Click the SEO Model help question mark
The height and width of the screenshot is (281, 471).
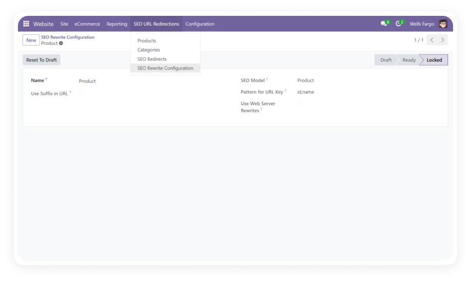click(267, 79)
